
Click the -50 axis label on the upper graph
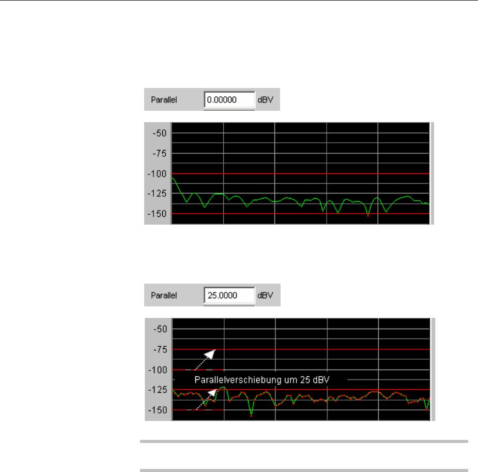(160, 133)
